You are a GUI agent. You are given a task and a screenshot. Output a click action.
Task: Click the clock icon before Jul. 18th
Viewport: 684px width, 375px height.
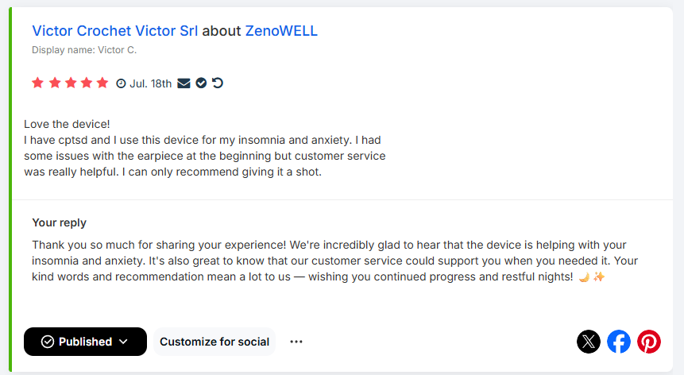(122, 83)
